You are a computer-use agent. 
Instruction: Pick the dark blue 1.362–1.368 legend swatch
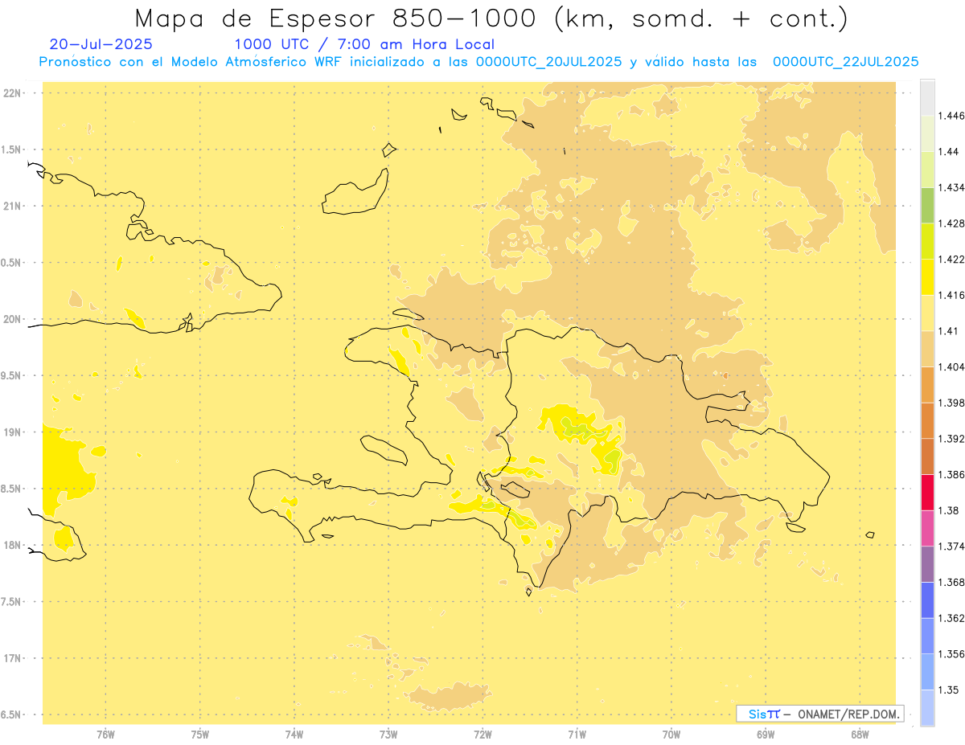click(927, 600)
